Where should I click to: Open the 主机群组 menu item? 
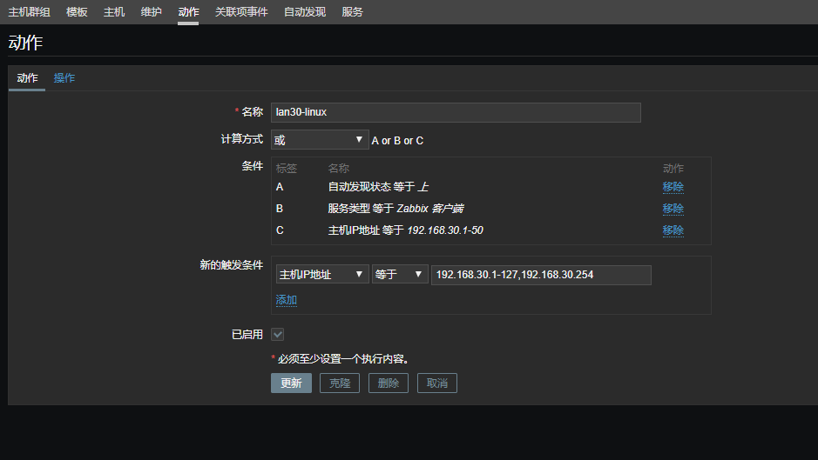[x=30, y=12]
